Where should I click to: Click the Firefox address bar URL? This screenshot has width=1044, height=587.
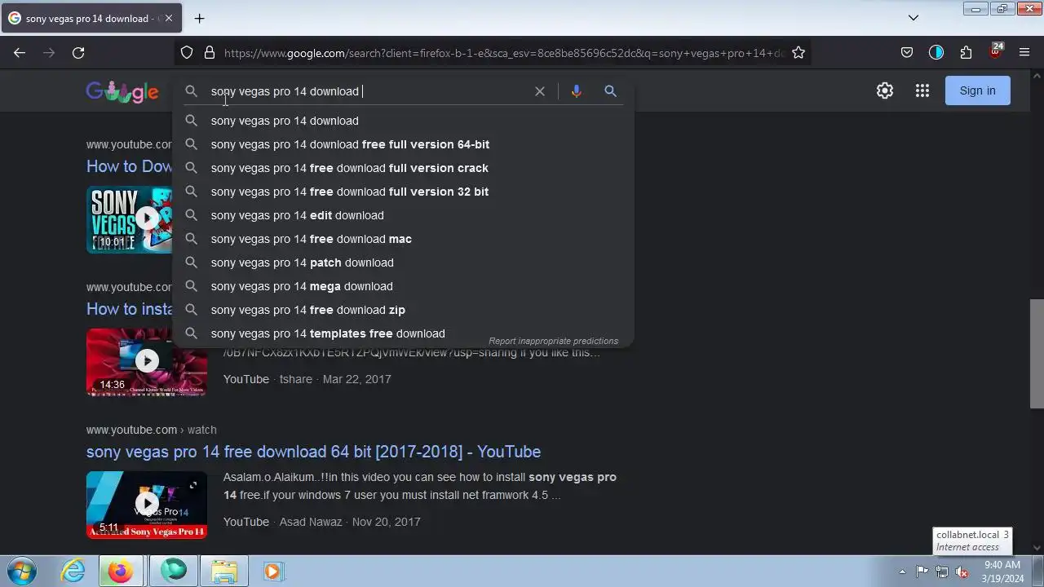tap(504, 53)
